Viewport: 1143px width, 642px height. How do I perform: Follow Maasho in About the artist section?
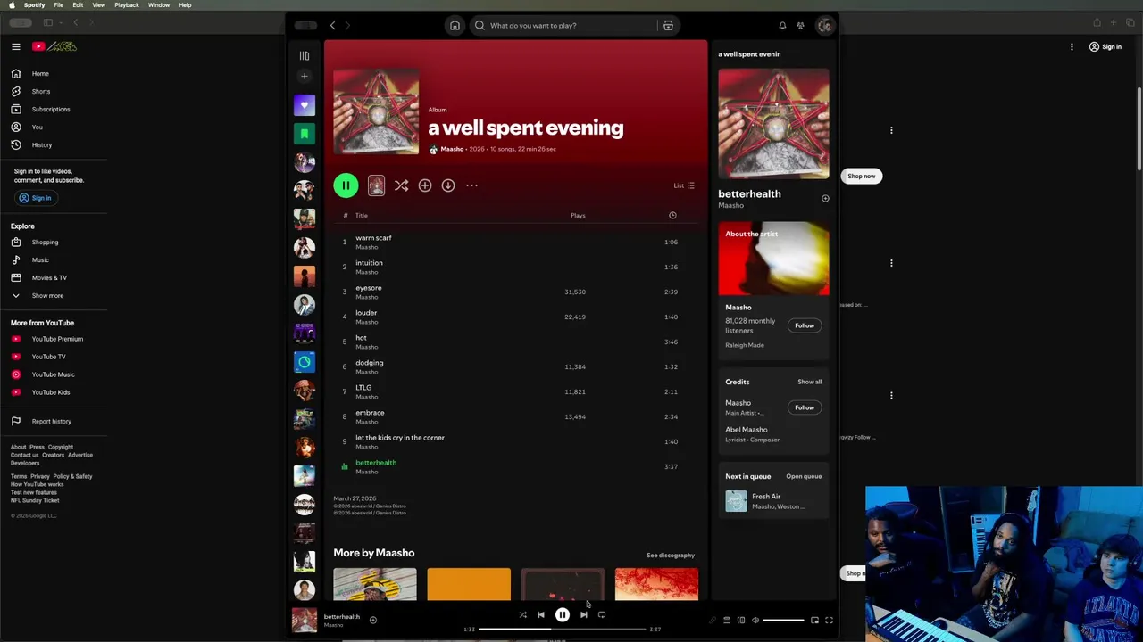coord(805,325)
